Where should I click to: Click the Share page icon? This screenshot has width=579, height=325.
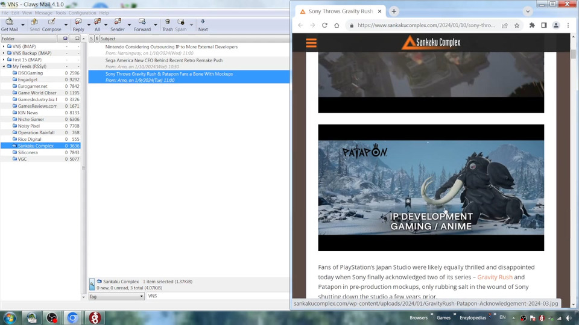504,25
